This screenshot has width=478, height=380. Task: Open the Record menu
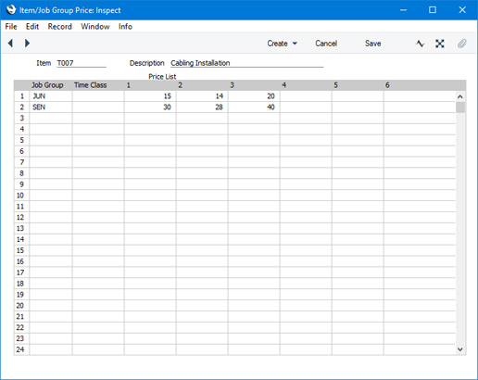[60, 27]
